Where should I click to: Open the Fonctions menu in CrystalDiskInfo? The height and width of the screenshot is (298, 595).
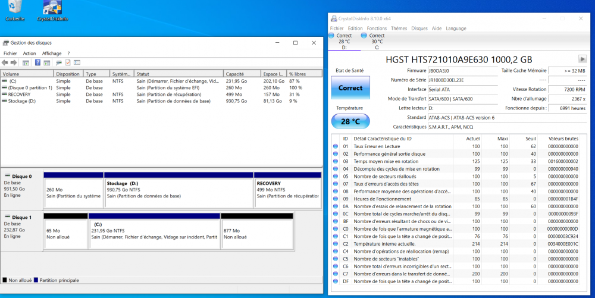(x=377, y=28)
